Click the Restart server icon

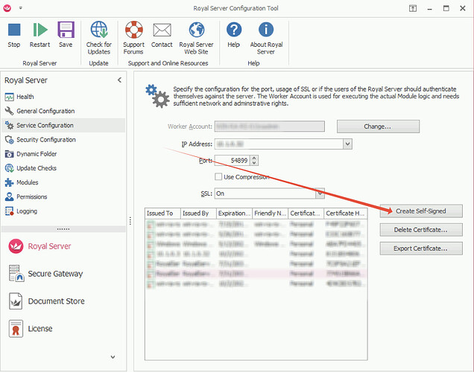[39, 31]
